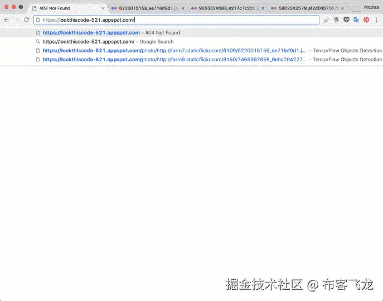Click the window zoom button

pos(21,7)
